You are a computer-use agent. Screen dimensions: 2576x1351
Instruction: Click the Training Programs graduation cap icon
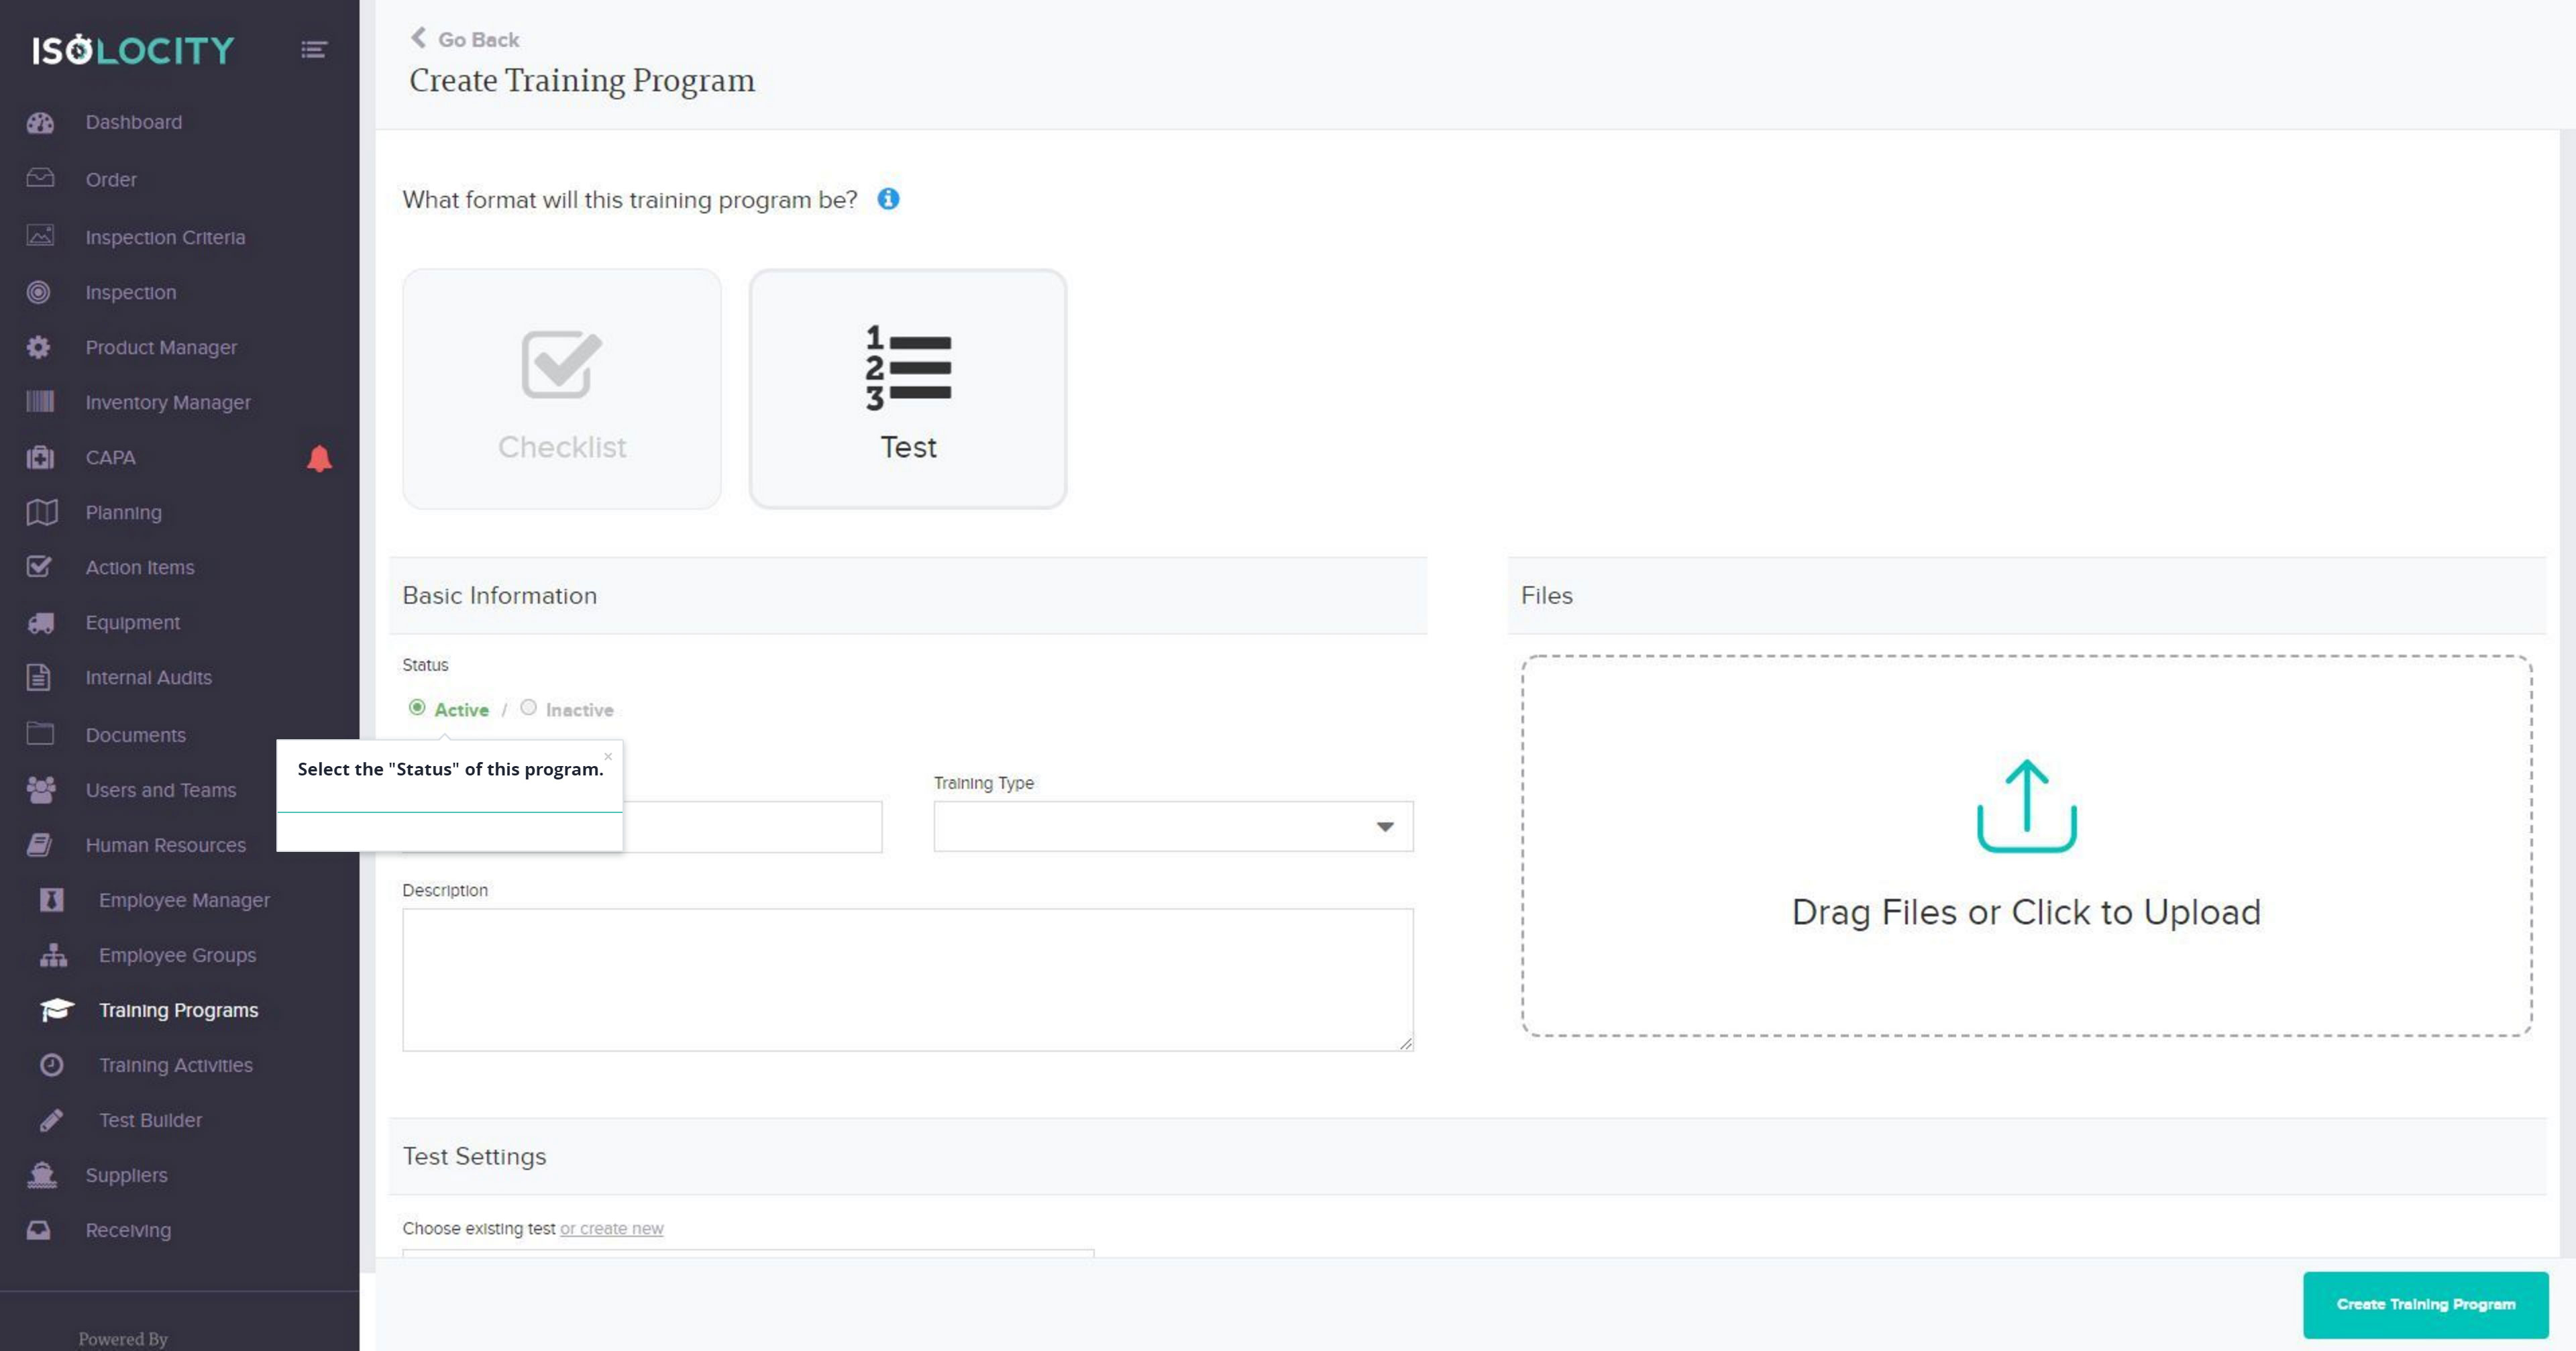(56, 1010)
